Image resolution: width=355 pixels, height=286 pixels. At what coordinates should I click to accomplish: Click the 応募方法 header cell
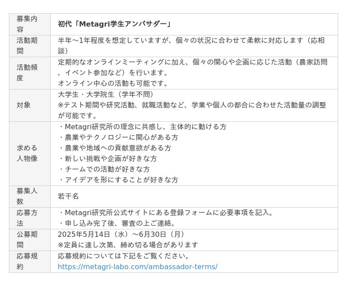click(30, 218)
